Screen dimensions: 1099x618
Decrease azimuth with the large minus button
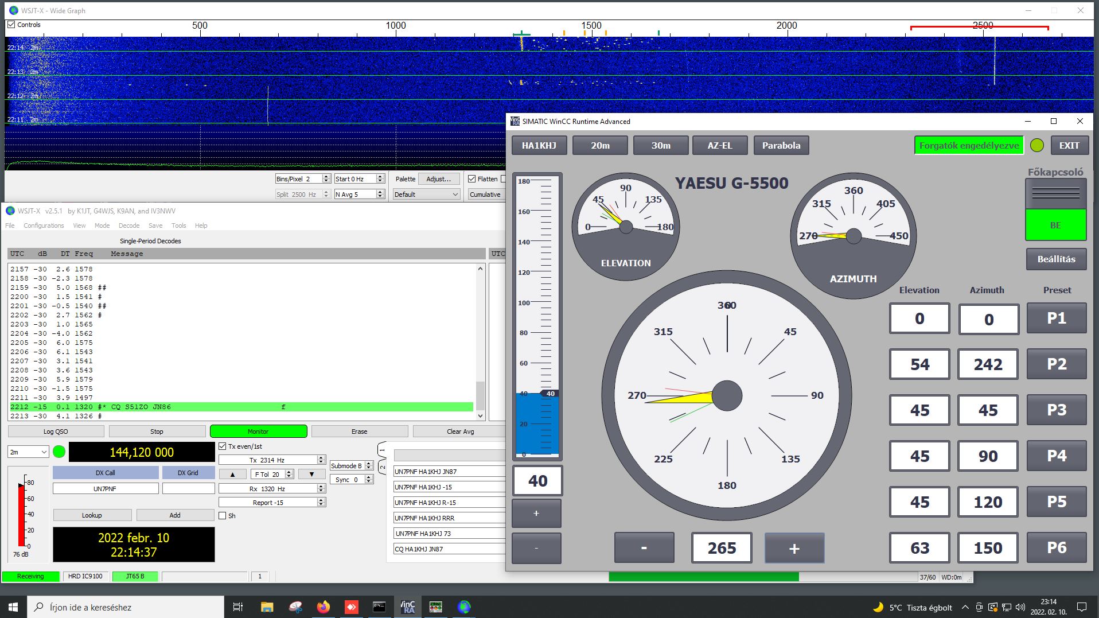point(644,548)
